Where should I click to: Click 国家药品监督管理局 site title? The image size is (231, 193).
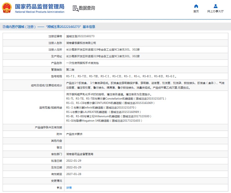39,6
